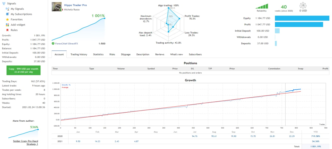Click the Reliability bars icon

261,6
